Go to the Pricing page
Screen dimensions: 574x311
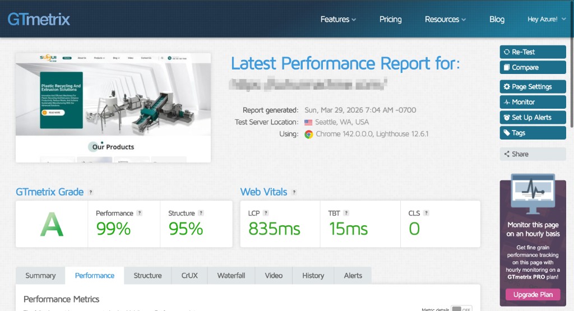[390, 20]
